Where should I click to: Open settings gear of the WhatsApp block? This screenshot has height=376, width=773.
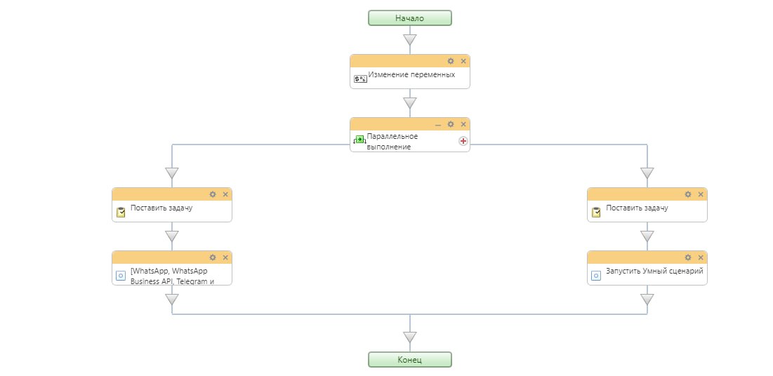(x=213, y=257)
